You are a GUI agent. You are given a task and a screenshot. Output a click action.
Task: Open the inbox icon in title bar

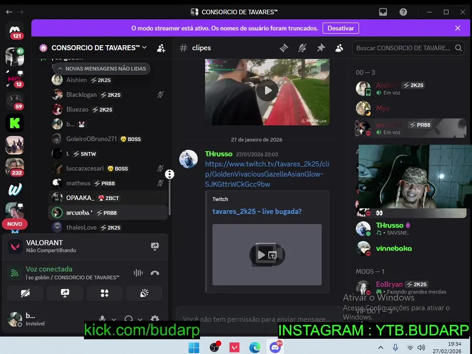(383, 12)
